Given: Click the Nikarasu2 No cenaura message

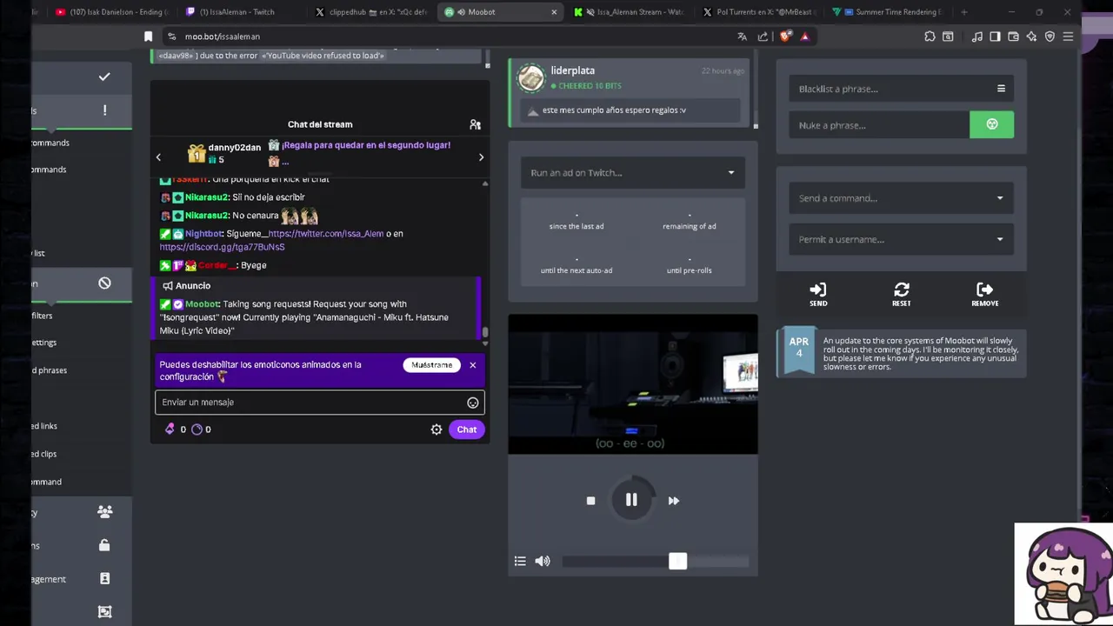Looking at the screenshot, I should click(240, 216).
